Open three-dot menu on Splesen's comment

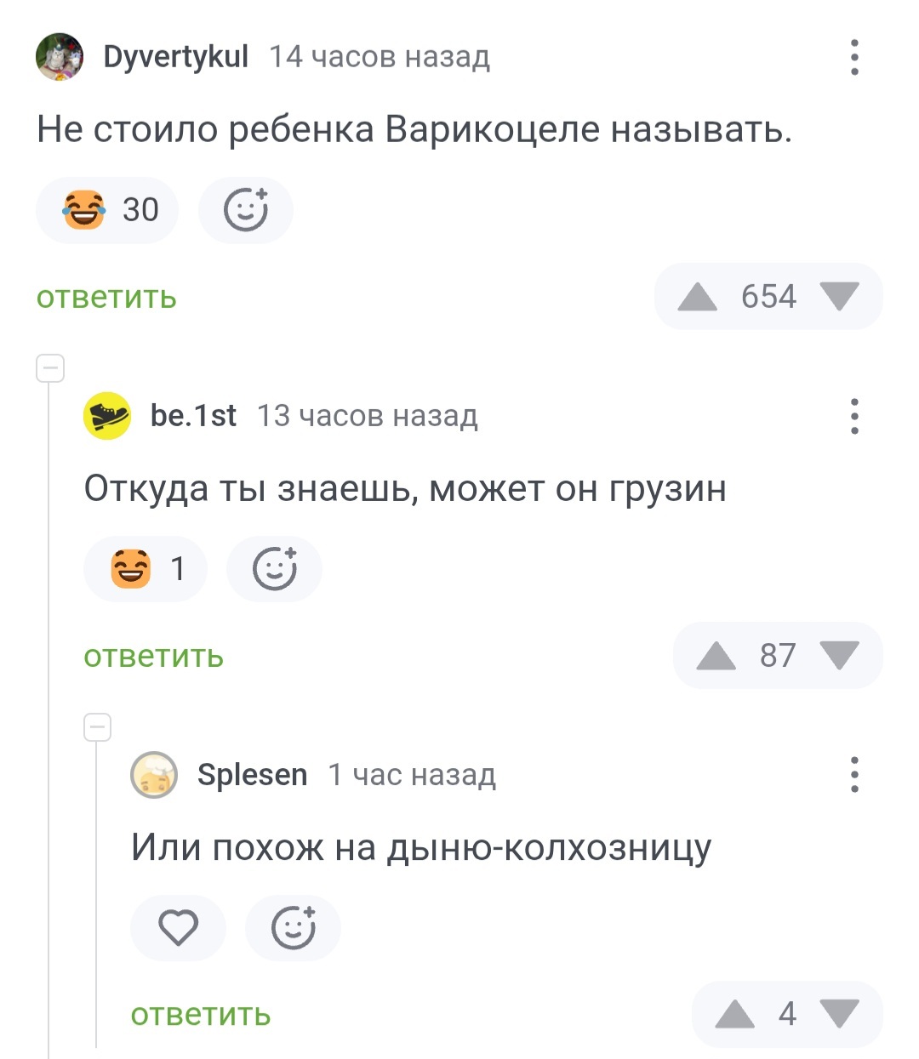coord(854,775)
